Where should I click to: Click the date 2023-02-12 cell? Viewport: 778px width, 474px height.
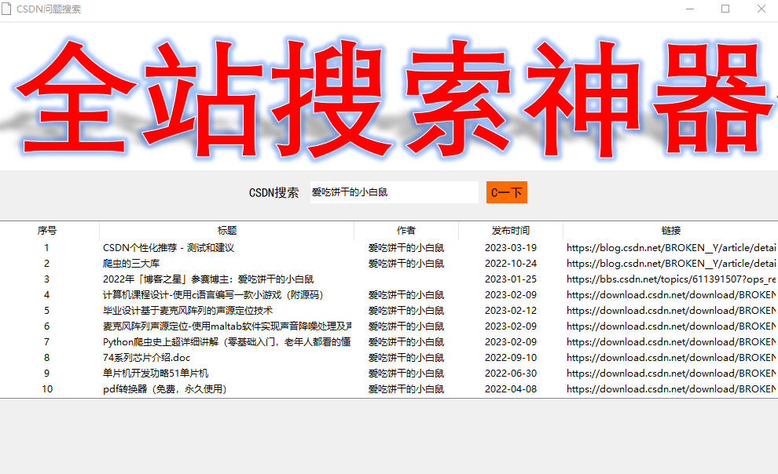(x=511, y=311)
